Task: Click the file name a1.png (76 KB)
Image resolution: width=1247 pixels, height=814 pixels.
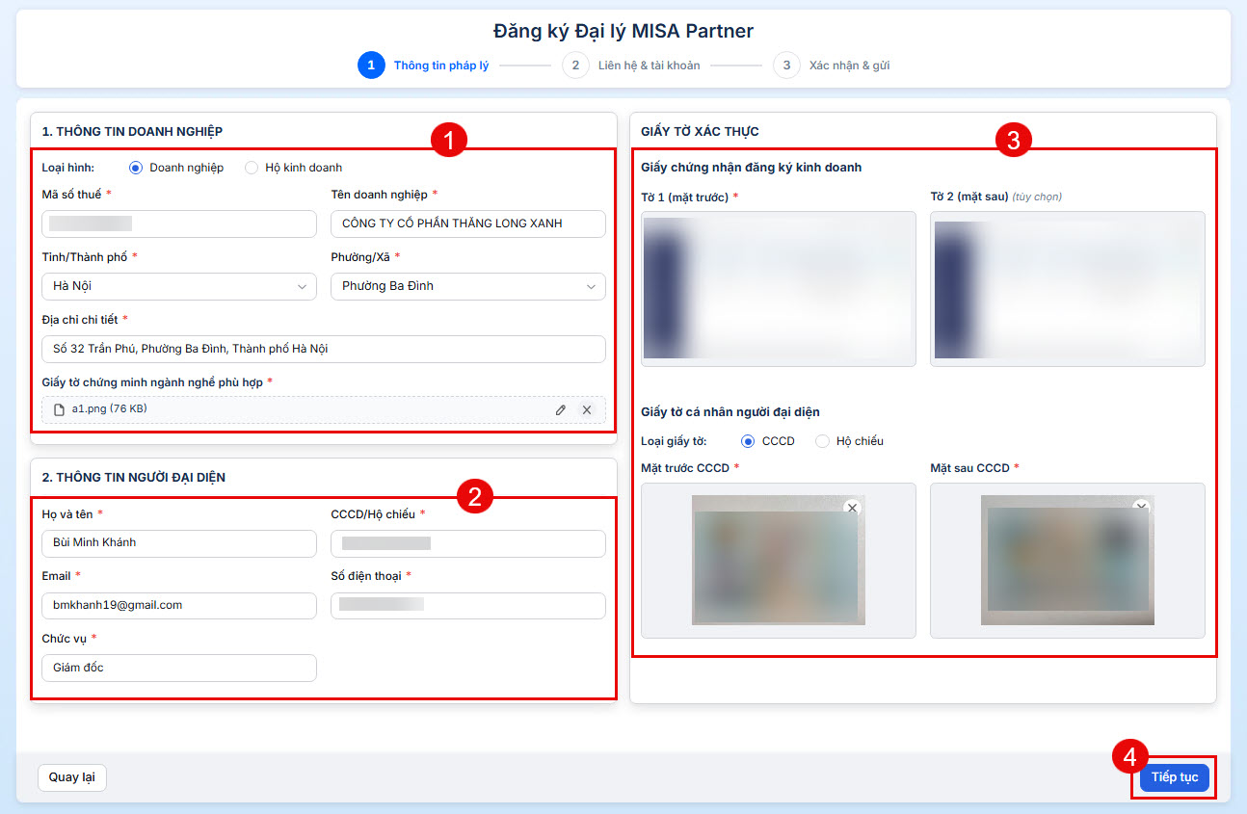Action: pos(110,409)
